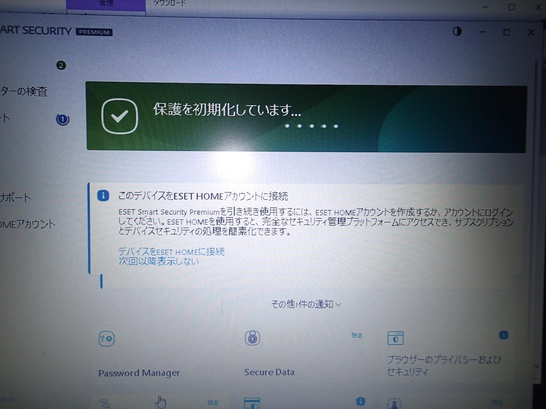546x409 pixels.
Task: Click the green protection status checkmark icon
Action: click(x=120, y=116)
